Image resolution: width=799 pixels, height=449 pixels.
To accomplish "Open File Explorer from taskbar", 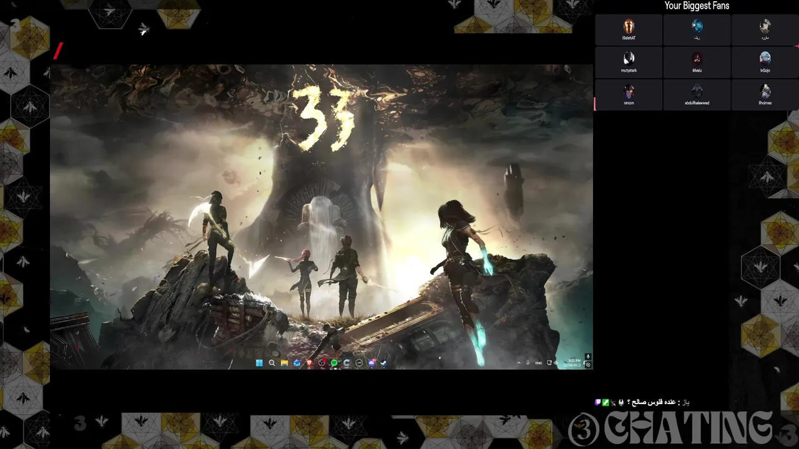I will pyautogui.click(x=284, y=363).
